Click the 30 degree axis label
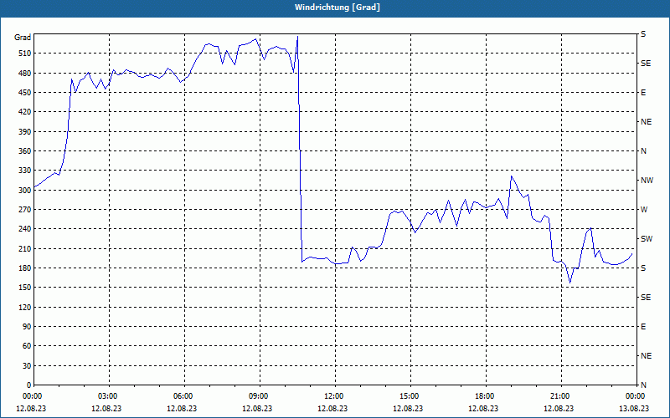This screenshot has height=418, width=670. click(27, 365)
